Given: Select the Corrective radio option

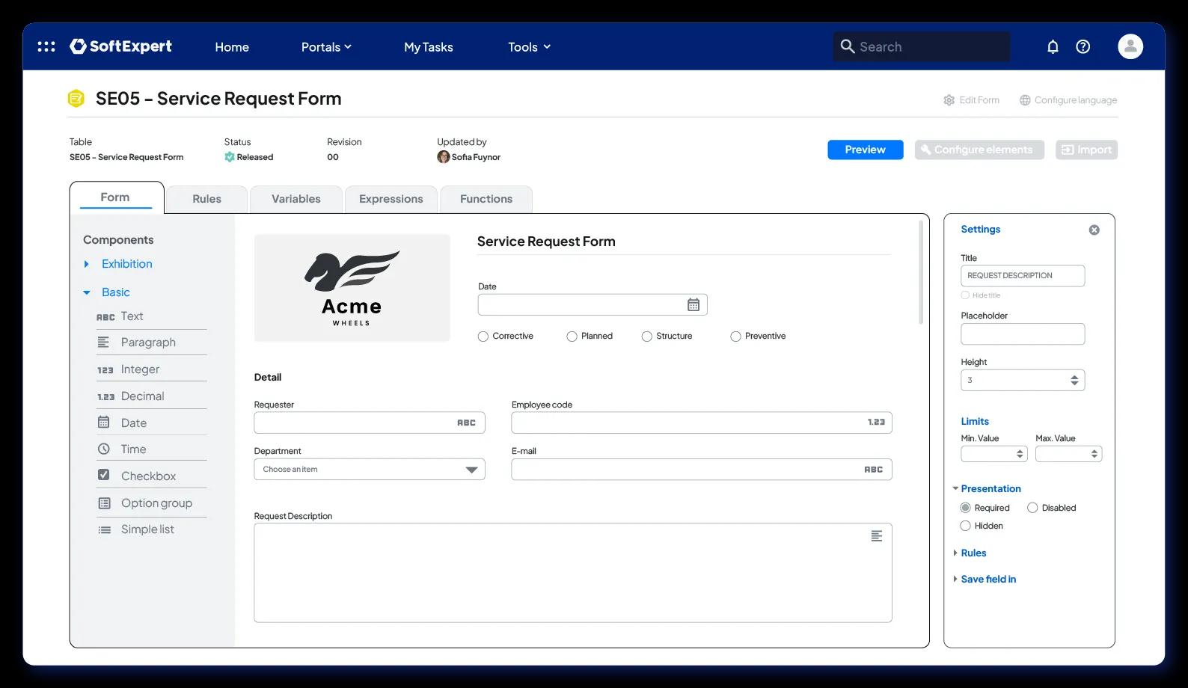Looking at the screenshot, I should point(483,337).
